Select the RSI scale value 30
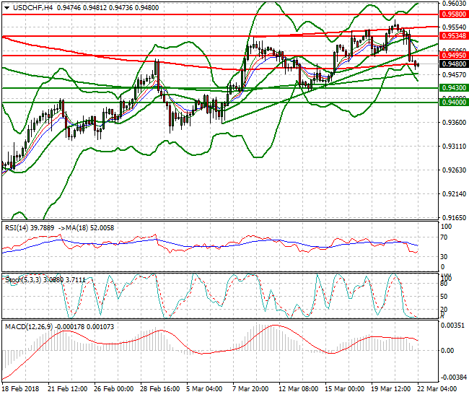The width and height of the screenshot is (469, 397). point(444,257)
